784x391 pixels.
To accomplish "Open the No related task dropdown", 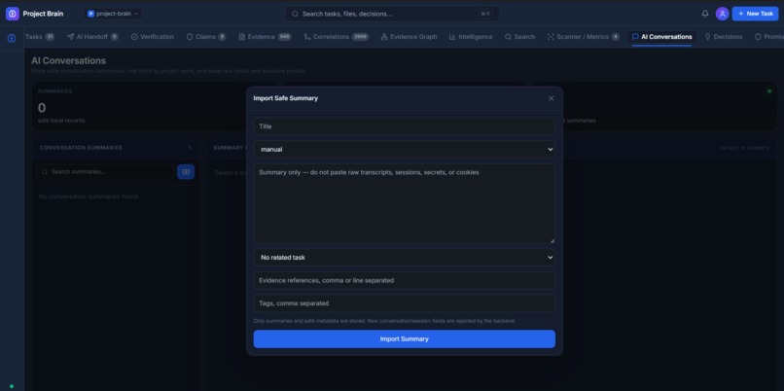I will pyautogui.click(x=404, y=258).
